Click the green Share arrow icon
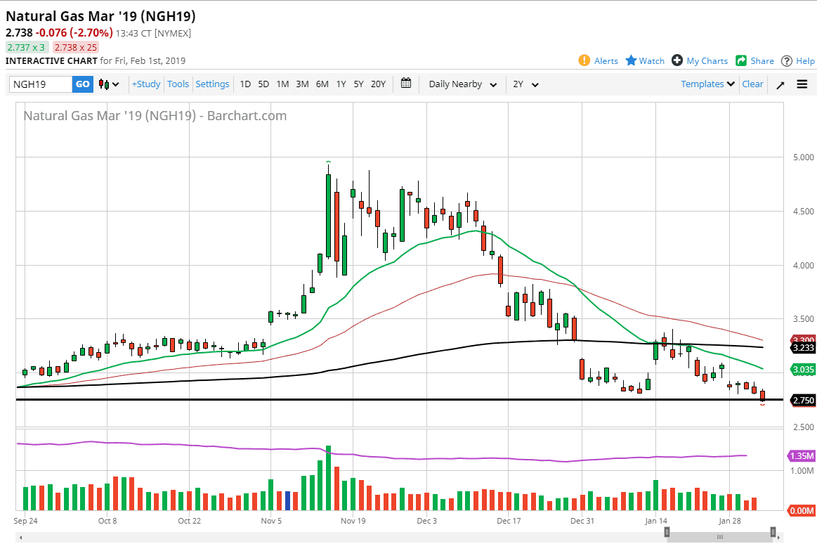Viewport: 817px width, 551px height. pyautogui.click(x=741, y=60)
